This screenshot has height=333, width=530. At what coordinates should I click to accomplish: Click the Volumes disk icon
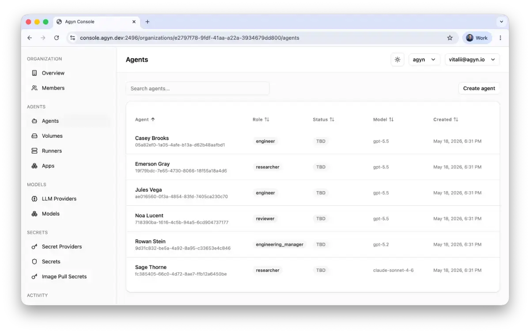click(34, 136)
